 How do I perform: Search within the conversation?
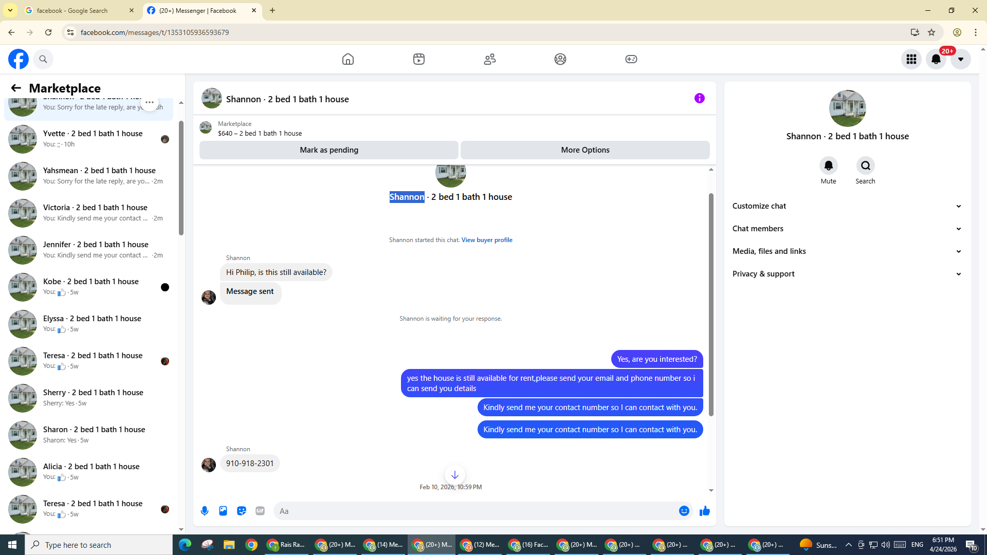865,165
